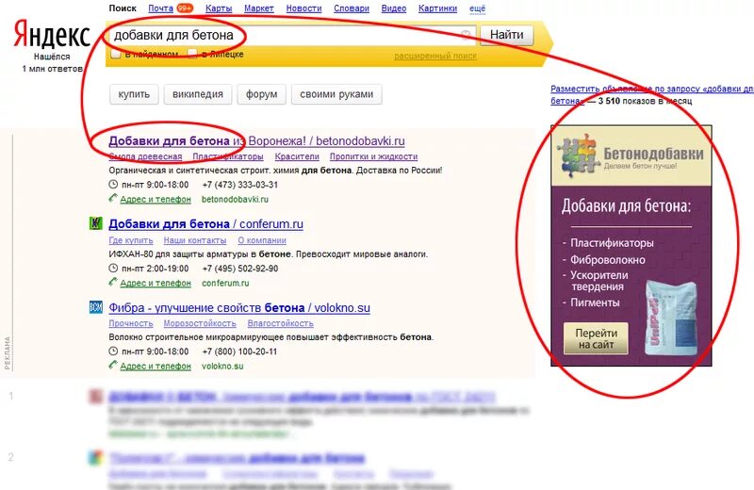The image size is (754, 490).
Task: Open the 'О компании' sitelink
Action: coord(262,240)
